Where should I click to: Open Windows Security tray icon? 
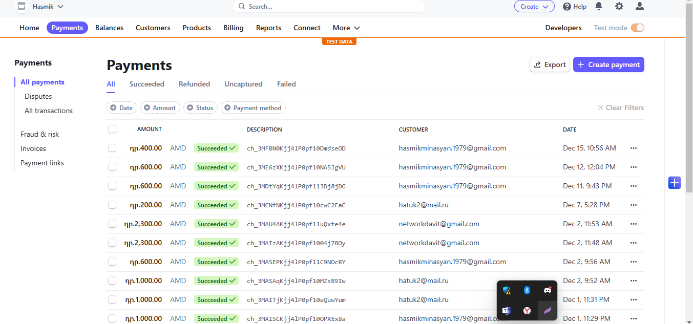[x=507, y=291]
